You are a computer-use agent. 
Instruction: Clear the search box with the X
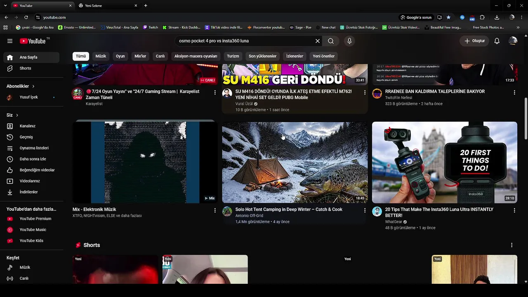(x=318, y=41)
